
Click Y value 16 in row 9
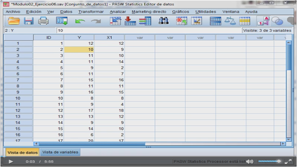(x=79, y=92)
